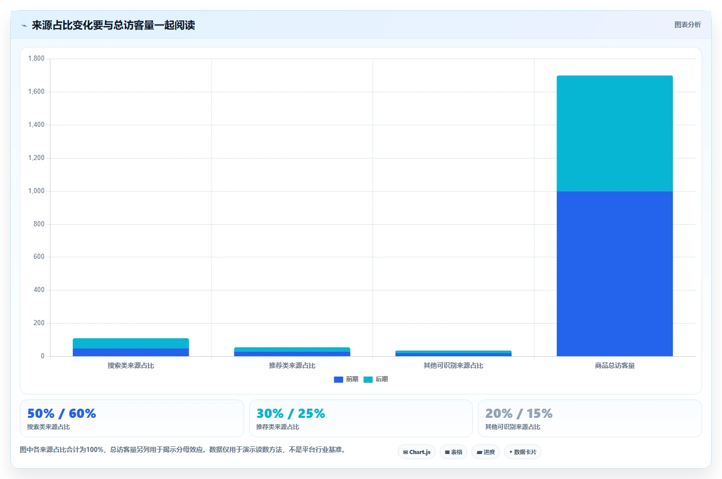The image size is (722, 479).
Task: Click the blue icon beside the chart title
Action: pyautogui.click(x=24, y=25)
